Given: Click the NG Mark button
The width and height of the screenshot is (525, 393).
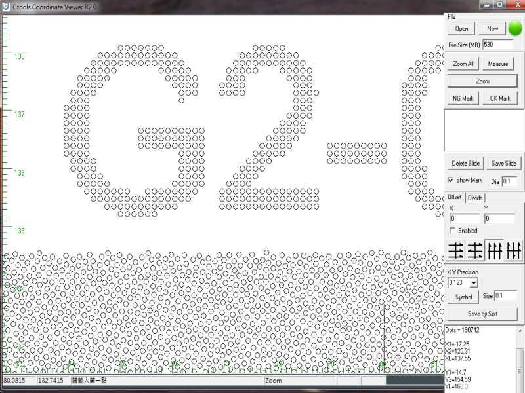Looking at the screenshot, I should 463,98.
